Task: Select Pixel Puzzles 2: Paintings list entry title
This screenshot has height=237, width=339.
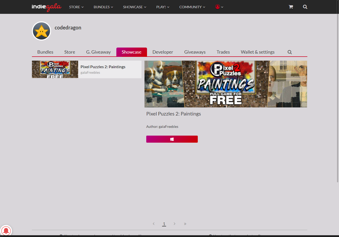Action: pyautogui.click(x=103, y=67)
